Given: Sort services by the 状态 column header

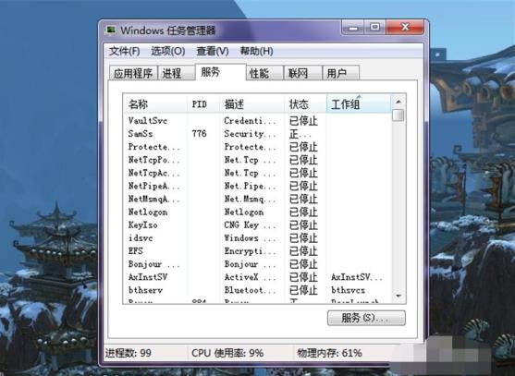Looking at the screenshot, I should (305, 104).
